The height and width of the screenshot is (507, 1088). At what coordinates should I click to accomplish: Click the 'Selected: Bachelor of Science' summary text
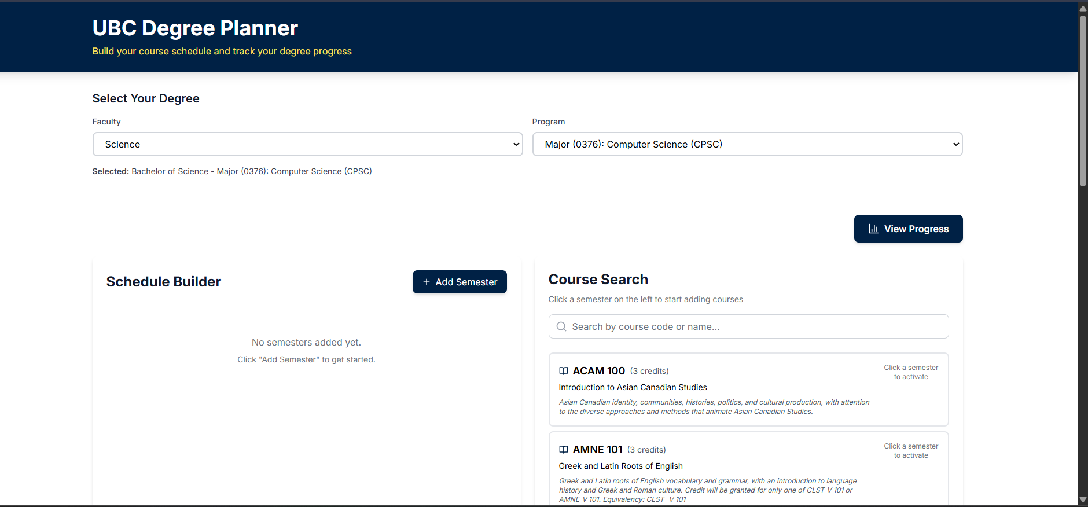click(x=232, y=171)
